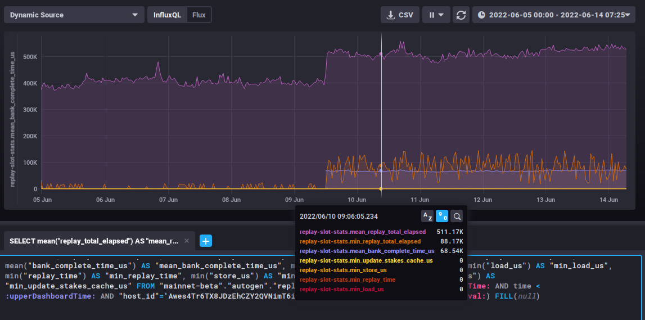
Task: Select mean_bank_complete_time_us legend entry
Action: 367,251
